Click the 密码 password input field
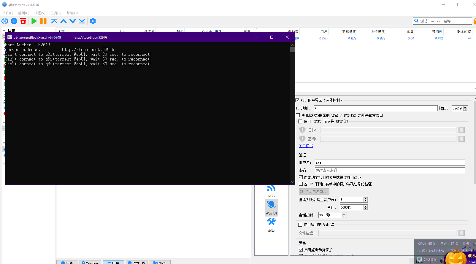Screen dimensions: 476x264 (x=390, y=170)
